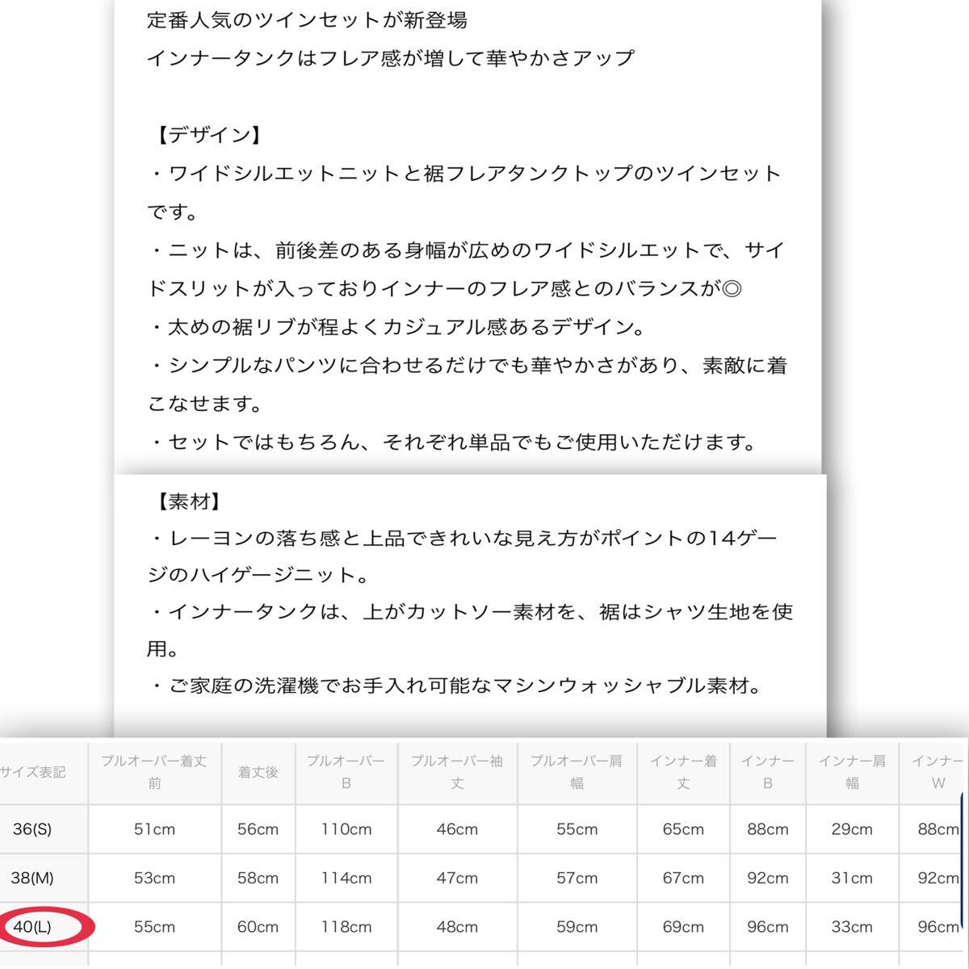
Task: Click 69cm inner length value
Action: click(x=684, y=927)
